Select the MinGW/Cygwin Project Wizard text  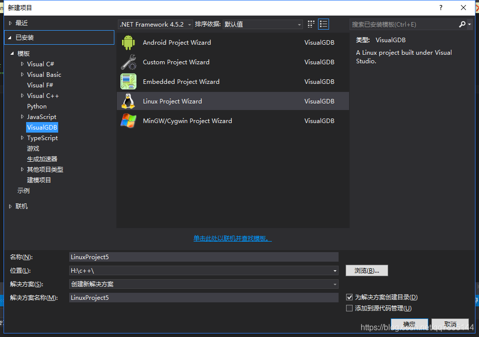188,121
